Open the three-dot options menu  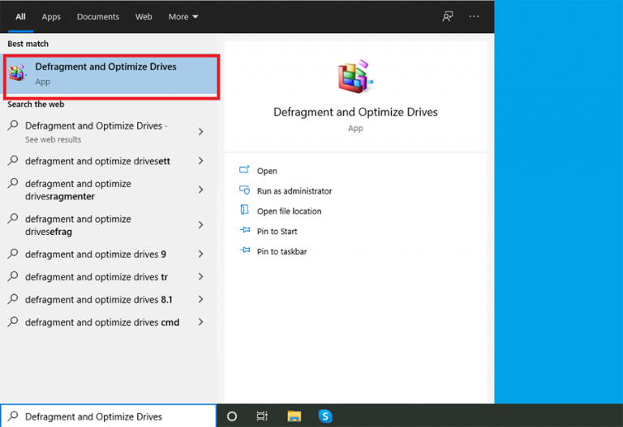475,16
